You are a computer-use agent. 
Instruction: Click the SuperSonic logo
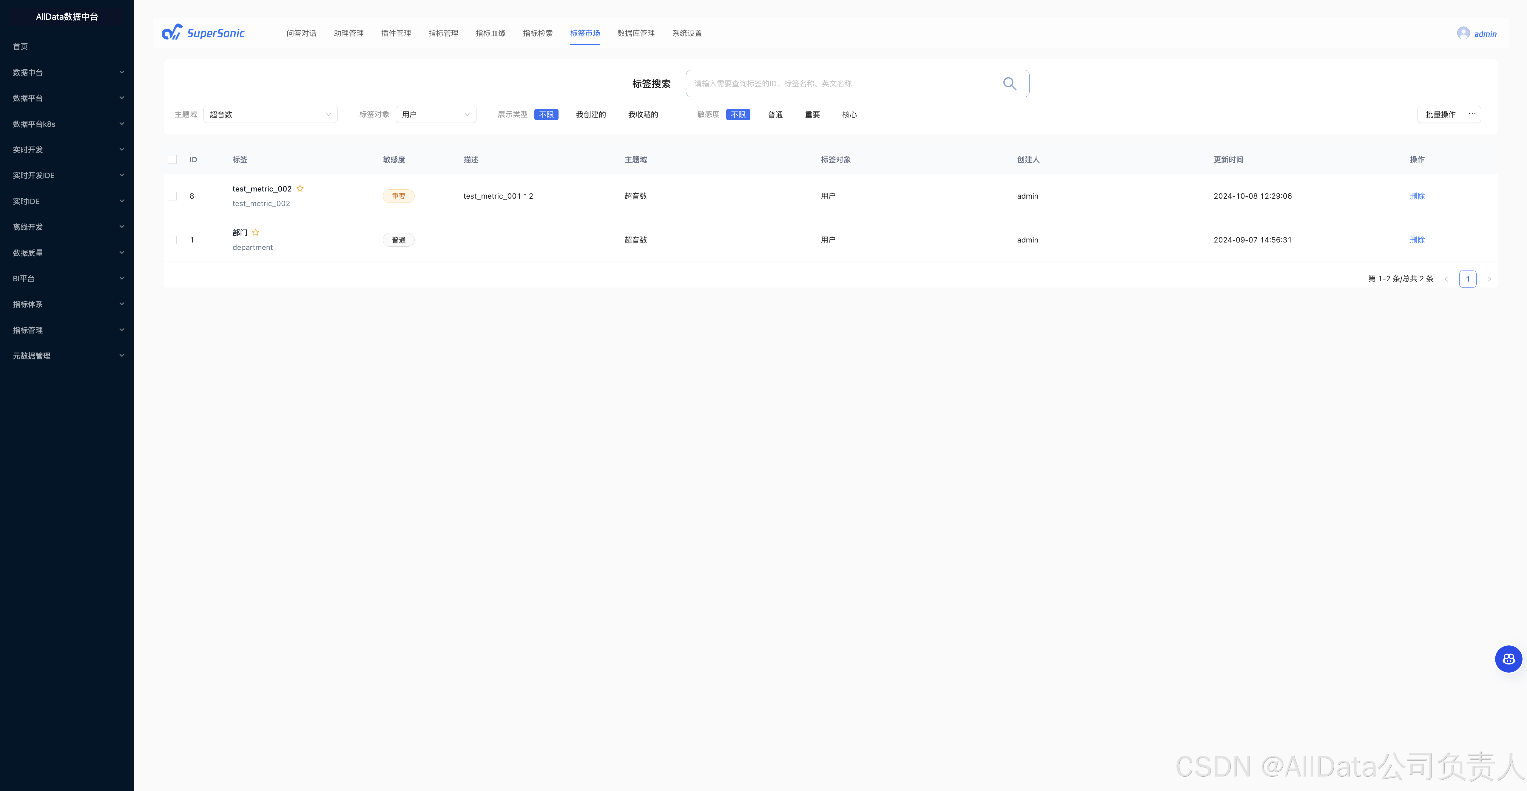[203, 33]
